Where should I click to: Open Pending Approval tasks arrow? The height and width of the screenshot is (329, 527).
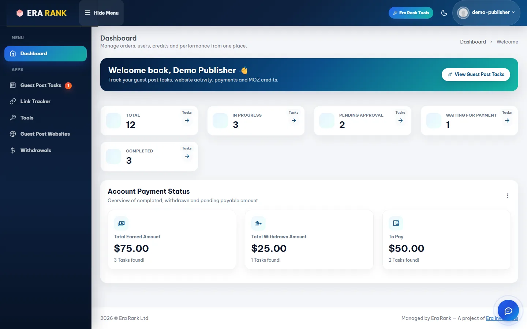point(400,121)
